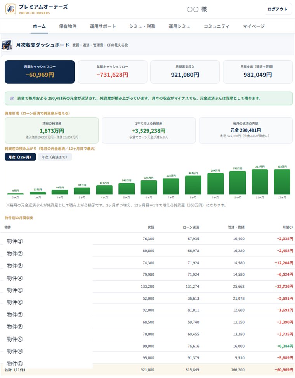Click the 家賃 column header
The image size is (295, 378).
coord(151,227)
